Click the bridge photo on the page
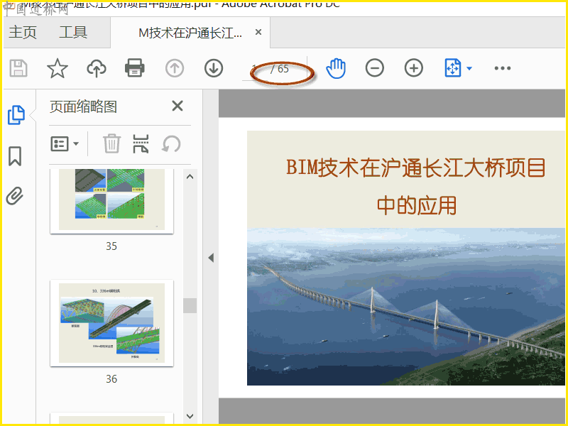 (x=405, y=307)
